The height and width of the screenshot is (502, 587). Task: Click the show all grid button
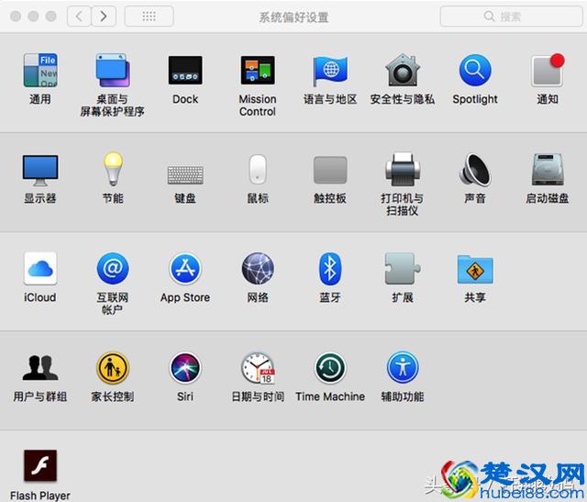[x=149, y=17]
